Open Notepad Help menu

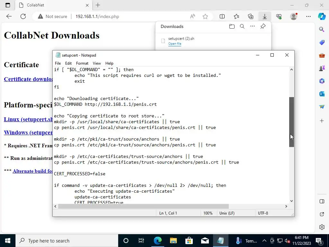coord(109,63)
